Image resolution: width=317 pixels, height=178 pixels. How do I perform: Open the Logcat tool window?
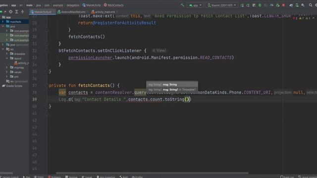click(87, 177)
